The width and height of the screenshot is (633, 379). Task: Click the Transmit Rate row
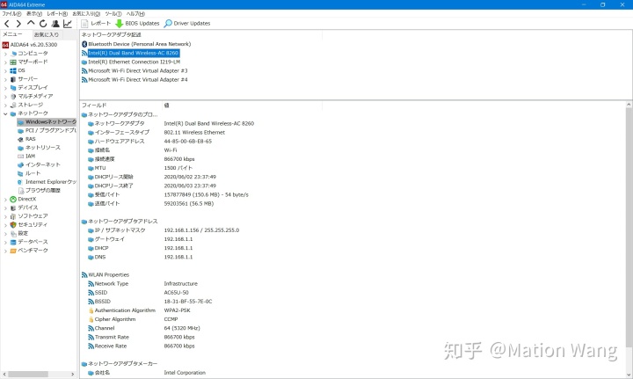tap(142, 337)
